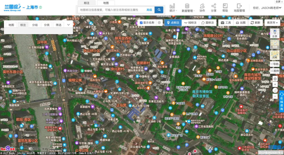
Task: Click the 银翔公寓 label
Action: pyautogui.click(x=75, y=80)
